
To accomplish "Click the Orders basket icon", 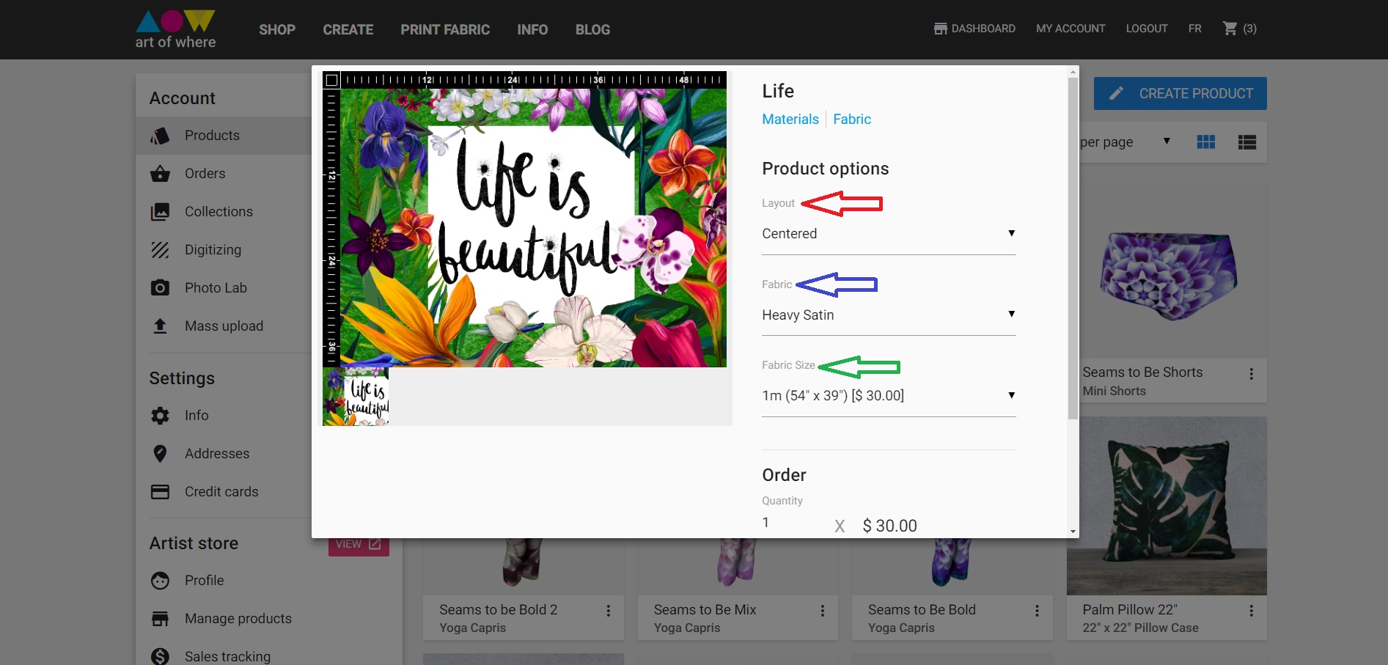I will 160,174.
